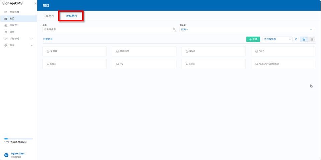Go to 事件 events in the sidebar
This screenshot has height=160, width=321.
[x=12, y=32]
